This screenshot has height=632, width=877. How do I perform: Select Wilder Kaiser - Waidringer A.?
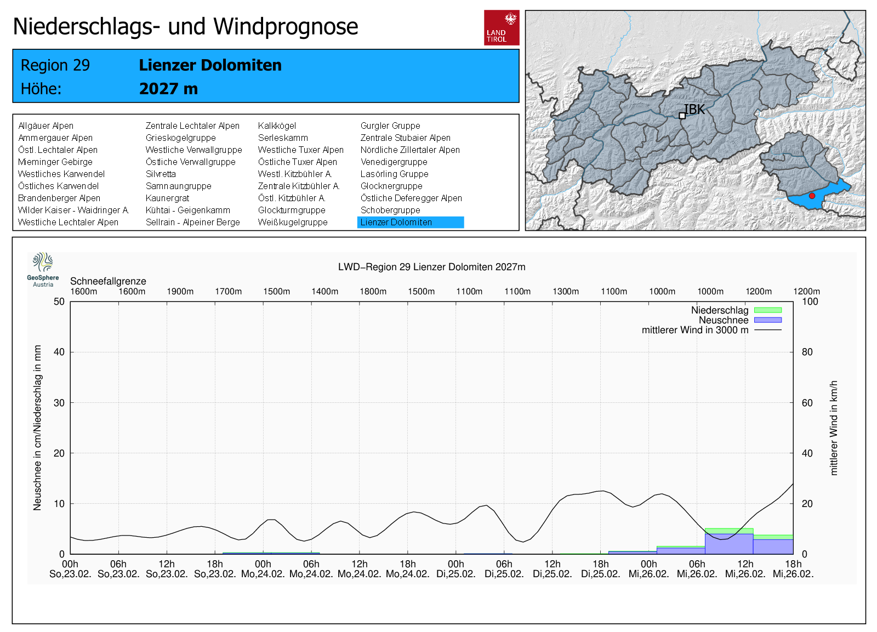pos(73,210)
